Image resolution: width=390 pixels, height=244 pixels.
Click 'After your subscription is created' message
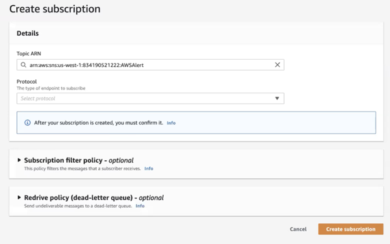tap(99, 123)
